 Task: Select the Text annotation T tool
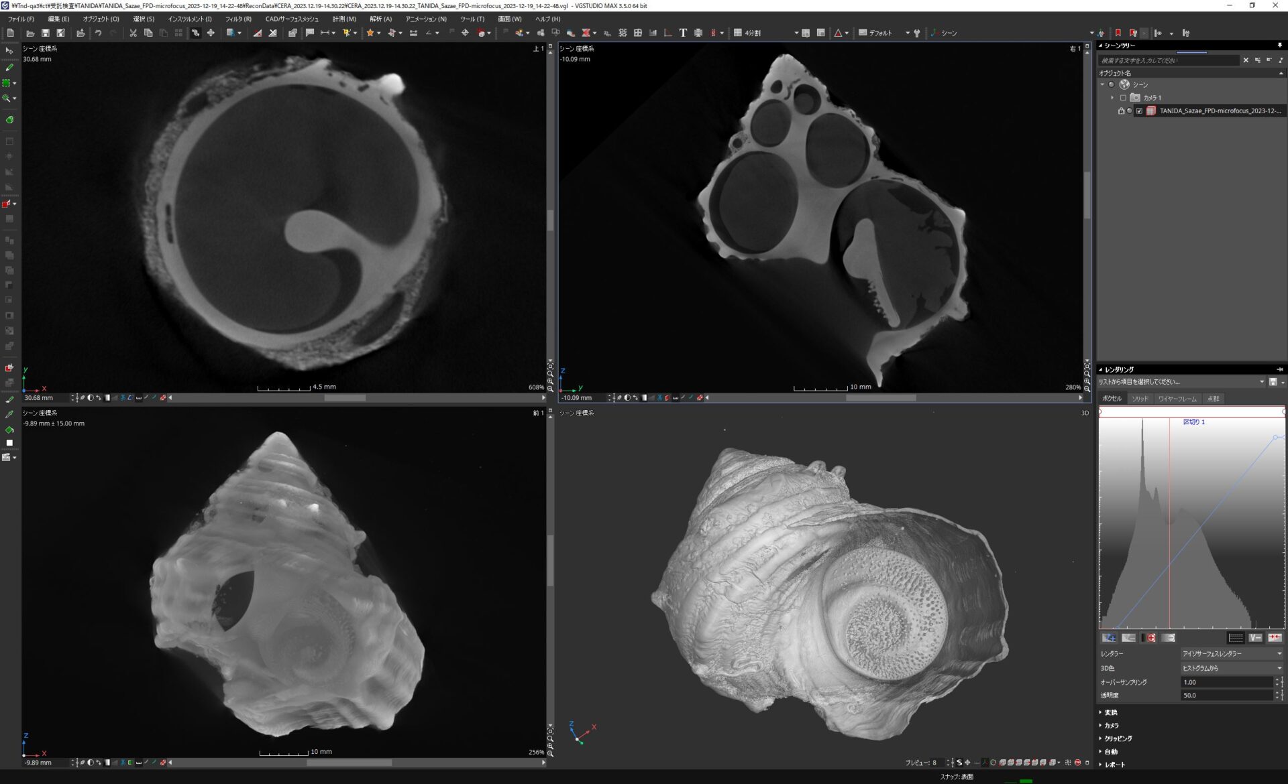coord(683,33)
